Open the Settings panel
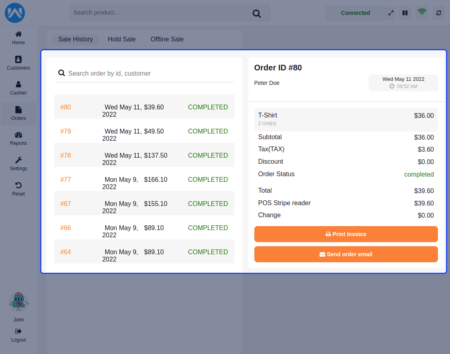Screen dimensions: 450x354 click(x=18, y=163)
